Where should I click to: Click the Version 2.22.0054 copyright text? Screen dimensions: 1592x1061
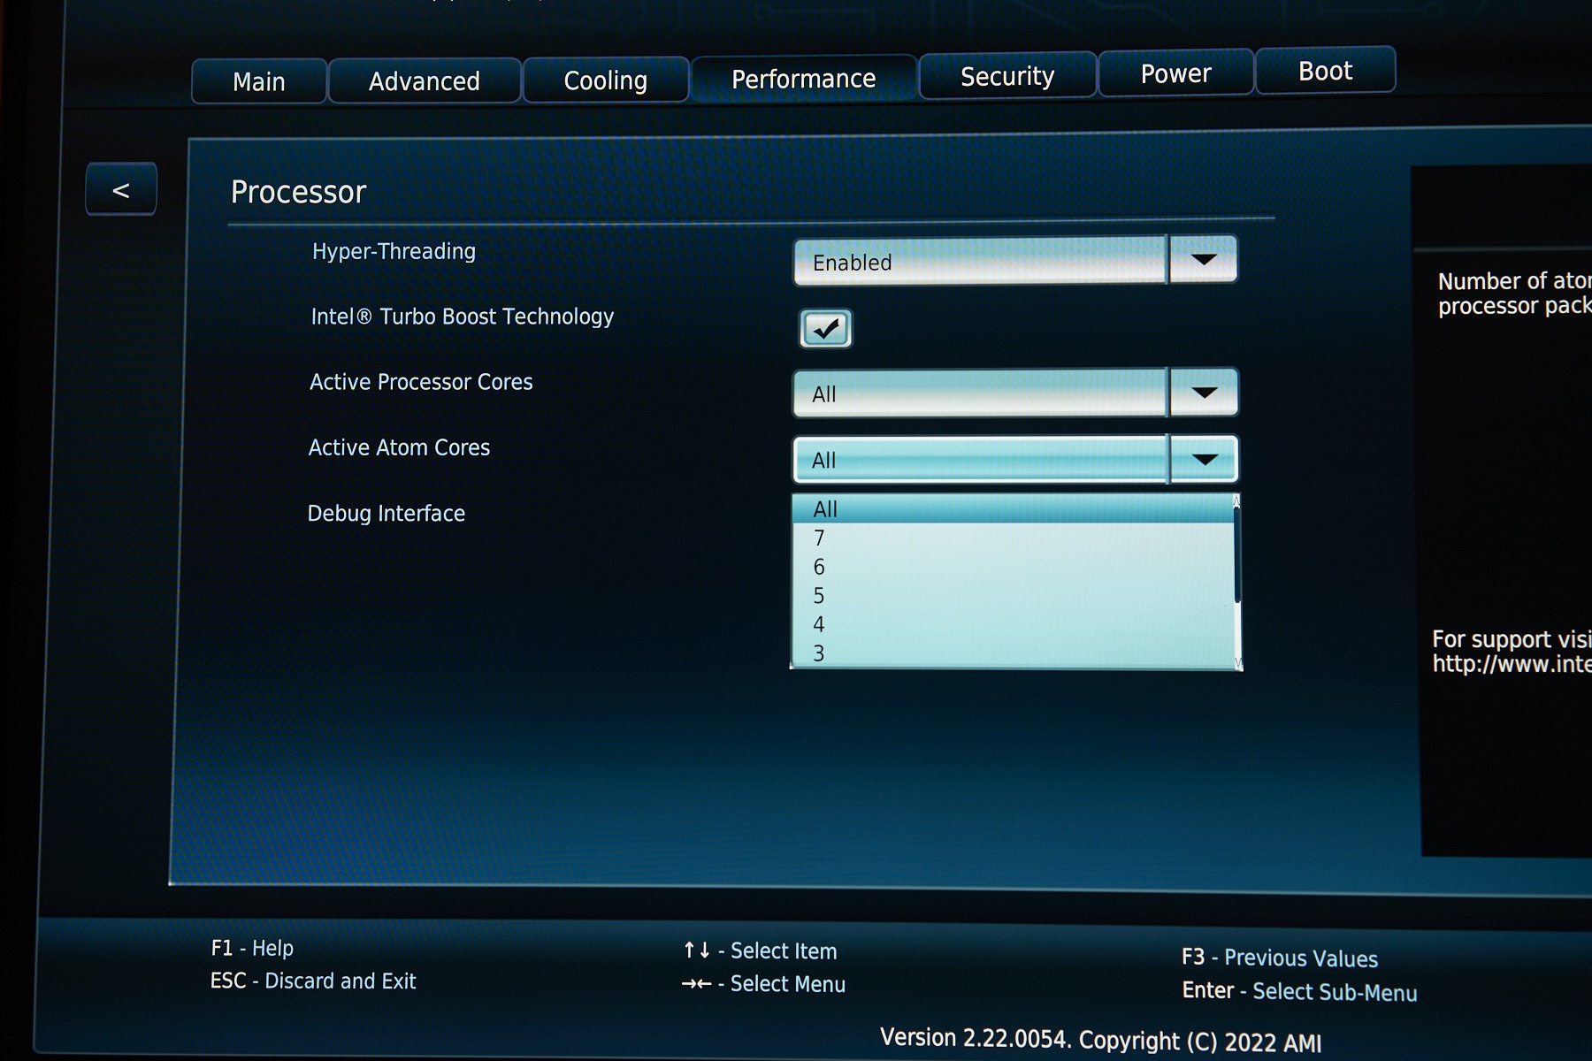tap(1101, 1040)
